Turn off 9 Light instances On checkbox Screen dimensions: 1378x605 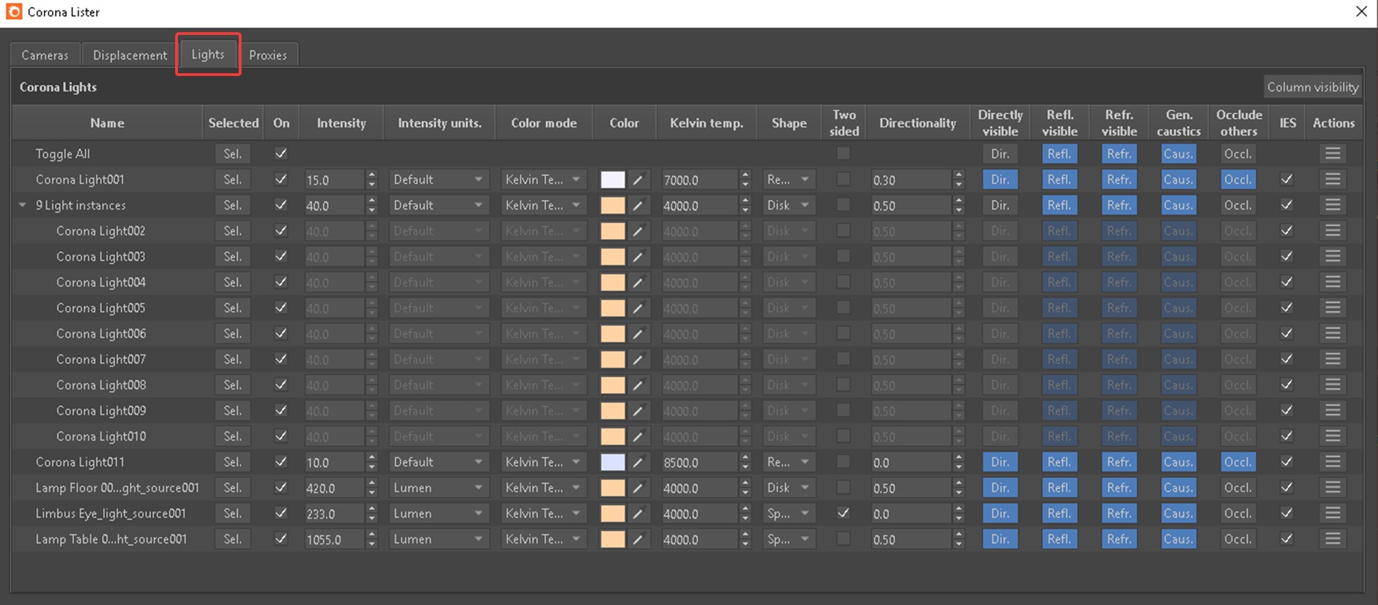tap(281, 205)
